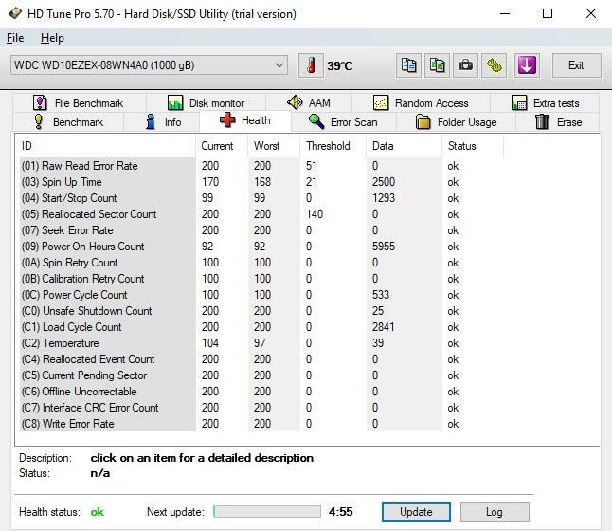Switch to the Random Access tab
The height and width of the screenshot is (531, 612).
tap(421, 103)
